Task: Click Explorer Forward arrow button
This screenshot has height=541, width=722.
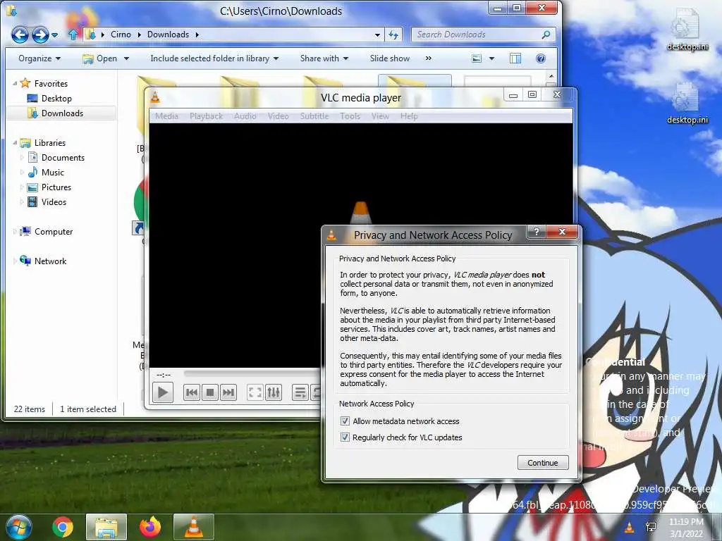Action: 40,35
